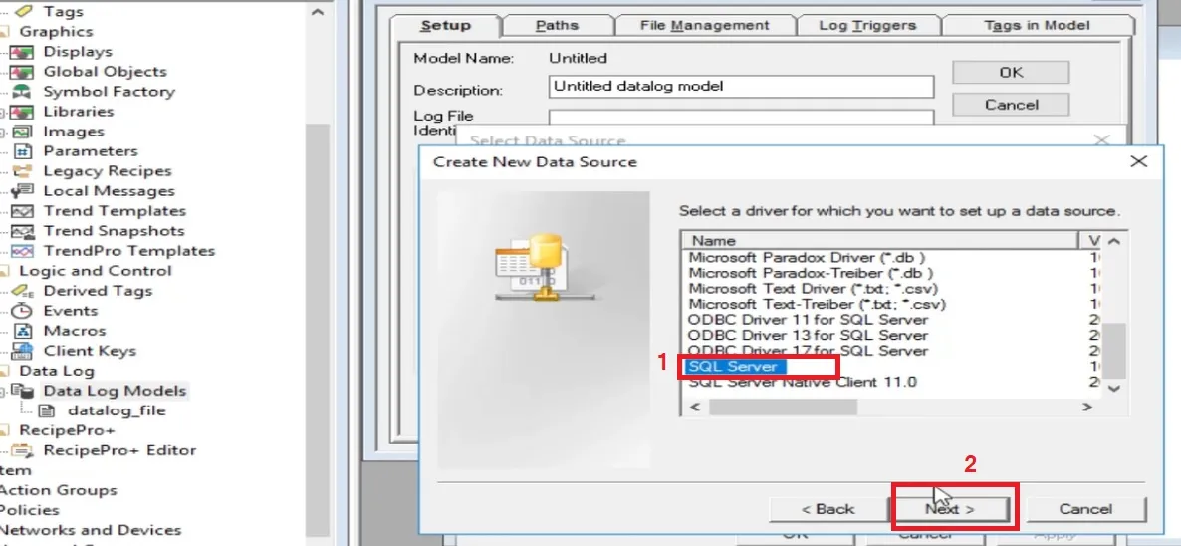Click the Client Keys icon
The width and height of the screenshot is (1181, 546).
coord(24,351)
